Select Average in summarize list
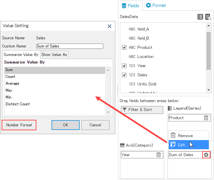The width and height of the screenshot is (214, 180). coord(55,83)
